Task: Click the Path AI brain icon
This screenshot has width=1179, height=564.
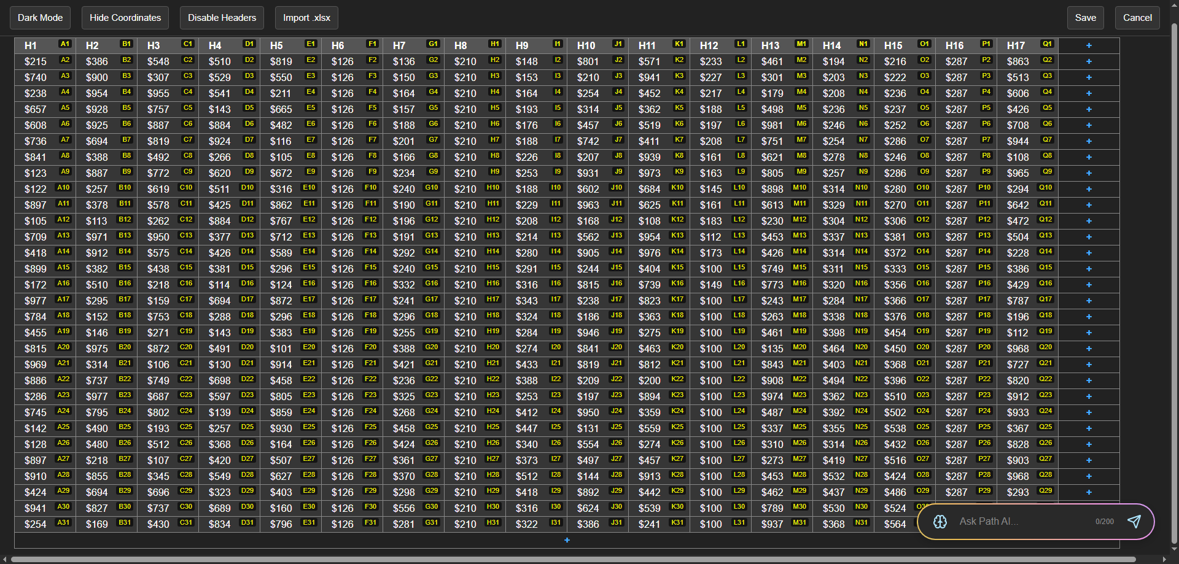Action: pos(940,522)
